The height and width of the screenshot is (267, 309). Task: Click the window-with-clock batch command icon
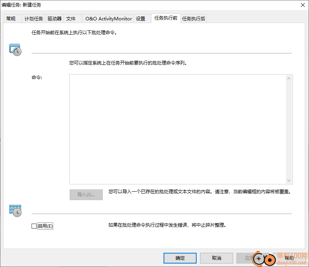pos(15,50)
